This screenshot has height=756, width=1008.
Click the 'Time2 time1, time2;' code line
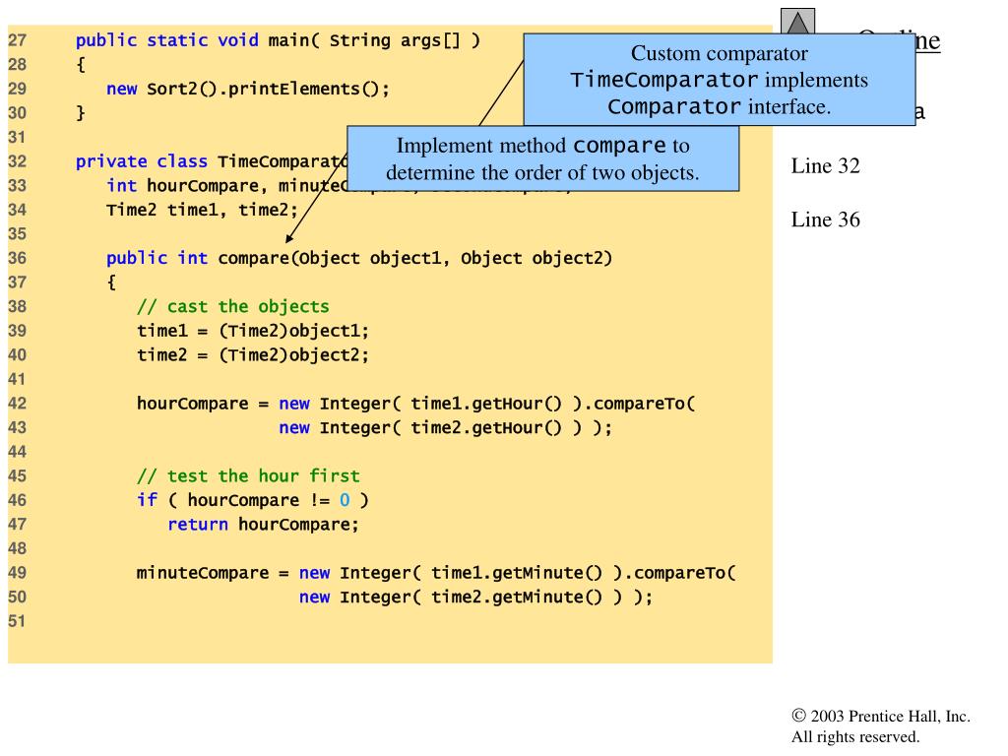[203, 211]
